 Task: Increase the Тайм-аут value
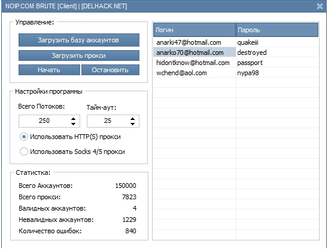tap(132, 119)
